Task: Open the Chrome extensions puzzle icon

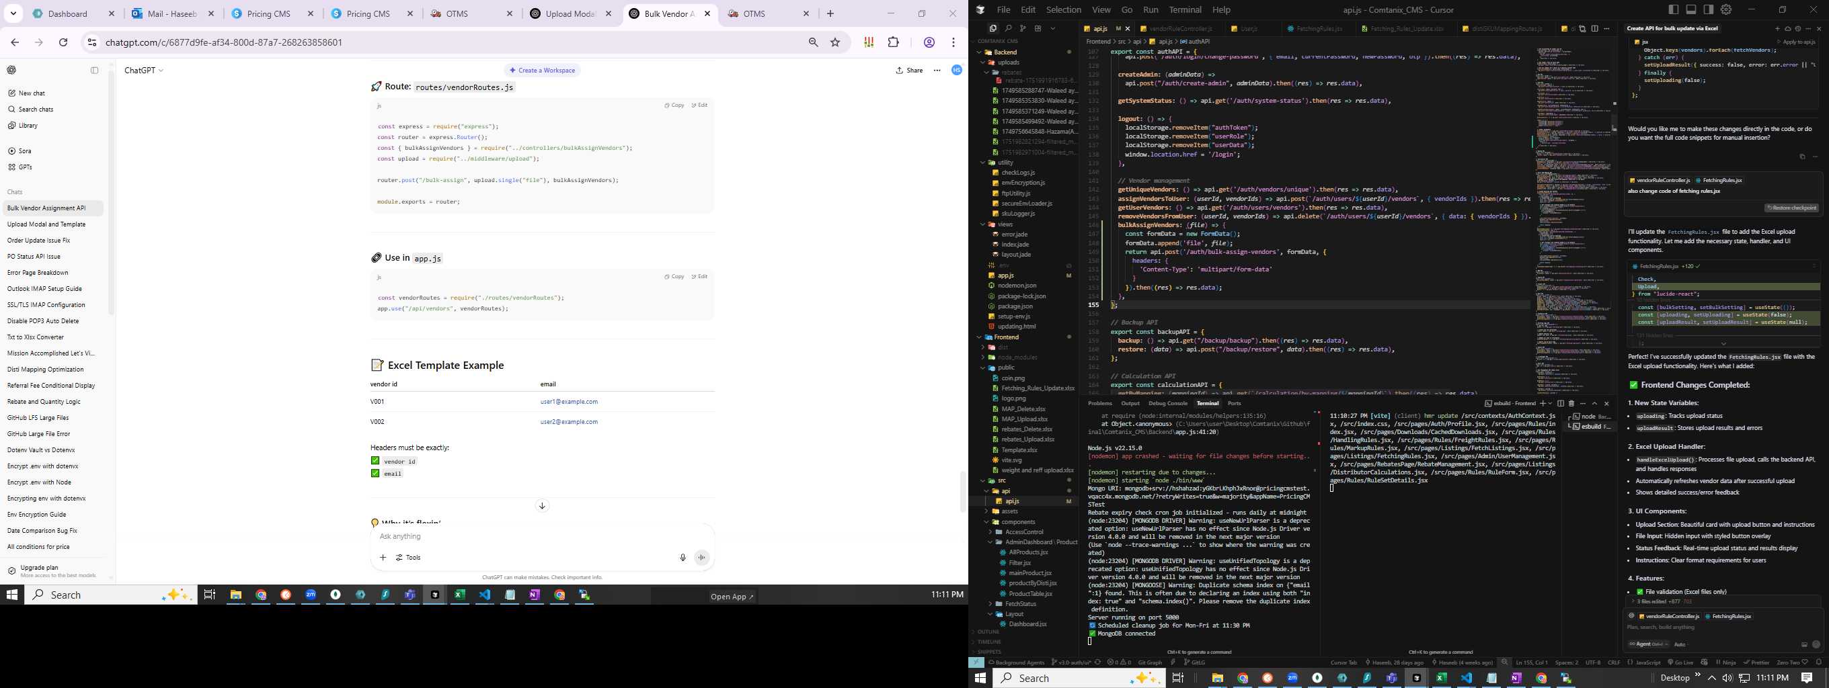Action: (x=893, y=42)
